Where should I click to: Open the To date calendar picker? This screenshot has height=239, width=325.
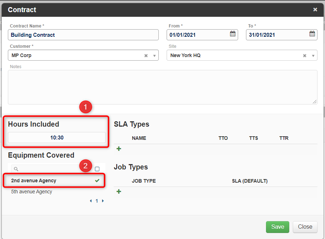coord(312,34)
